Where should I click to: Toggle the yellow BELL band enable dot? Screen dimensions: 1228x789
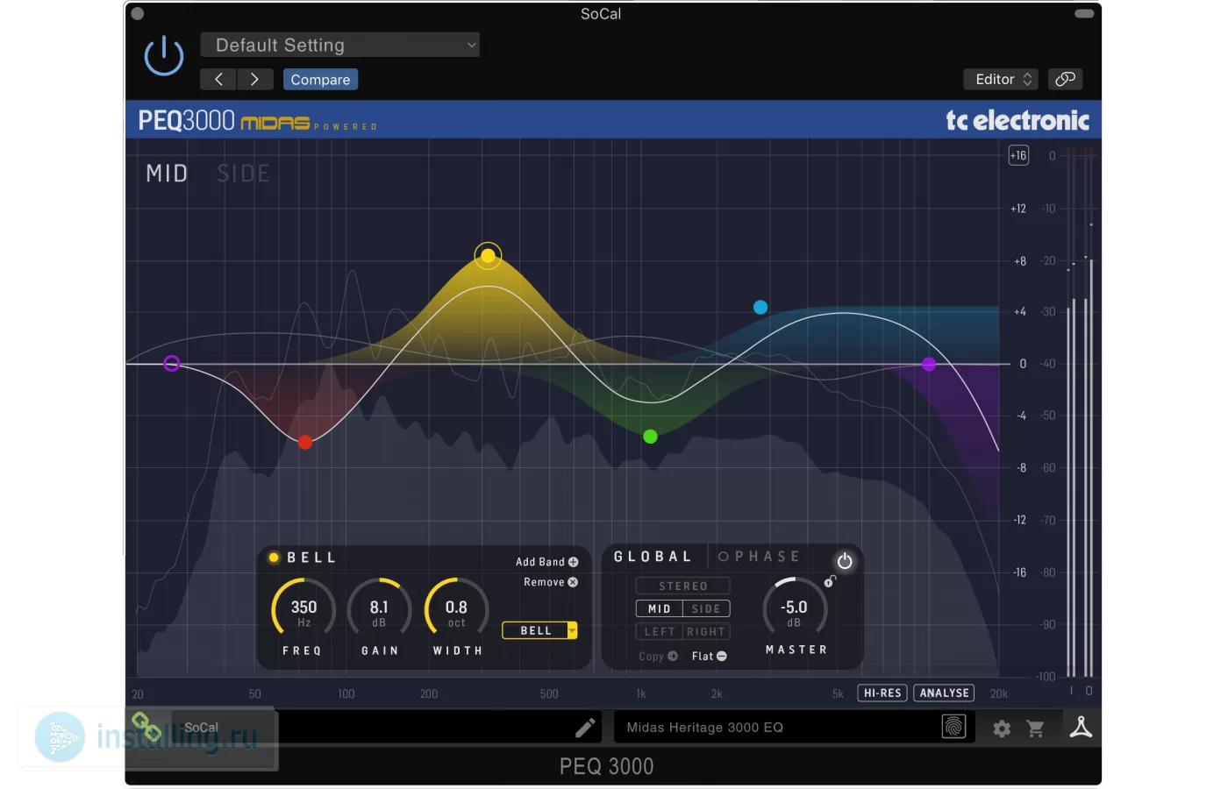[x=274, y=558]
